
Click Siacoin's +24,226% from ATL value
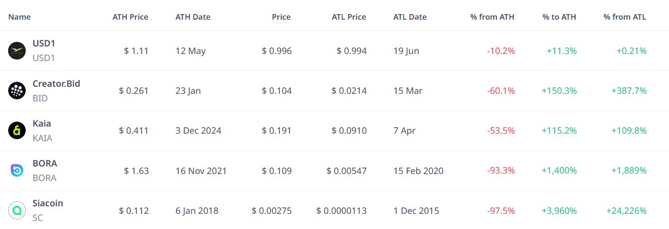[626, 211]
